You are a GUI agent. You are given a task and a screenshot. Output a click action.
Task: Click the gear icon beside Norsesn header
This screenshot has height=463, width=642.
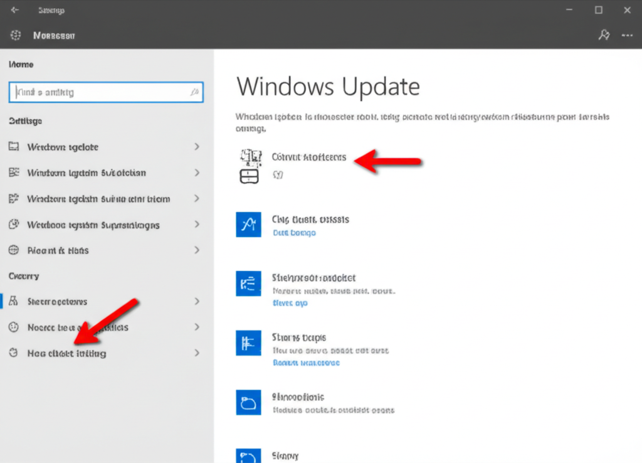click(16, 35)
